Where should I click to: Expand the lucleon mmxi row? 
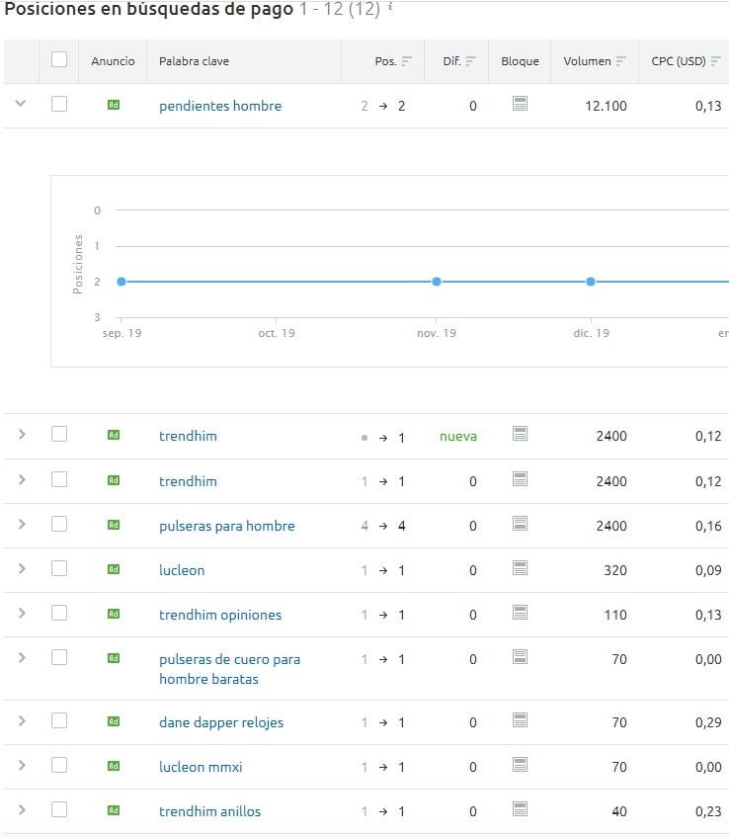22,765
